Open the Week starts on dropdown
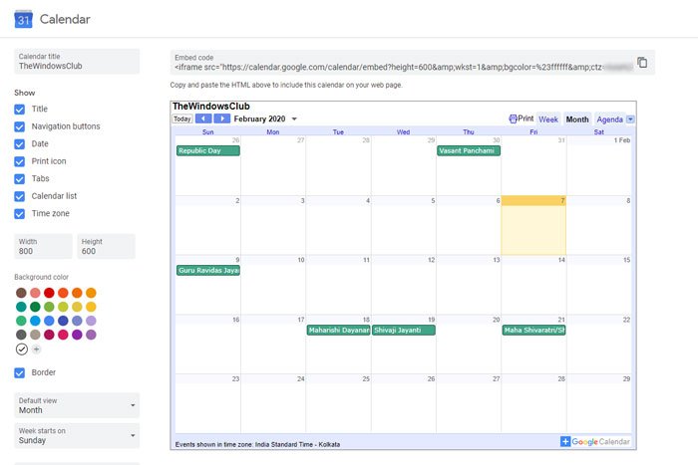Image resolution: width=698 pixels, height=465 pixels. point(77,436)
